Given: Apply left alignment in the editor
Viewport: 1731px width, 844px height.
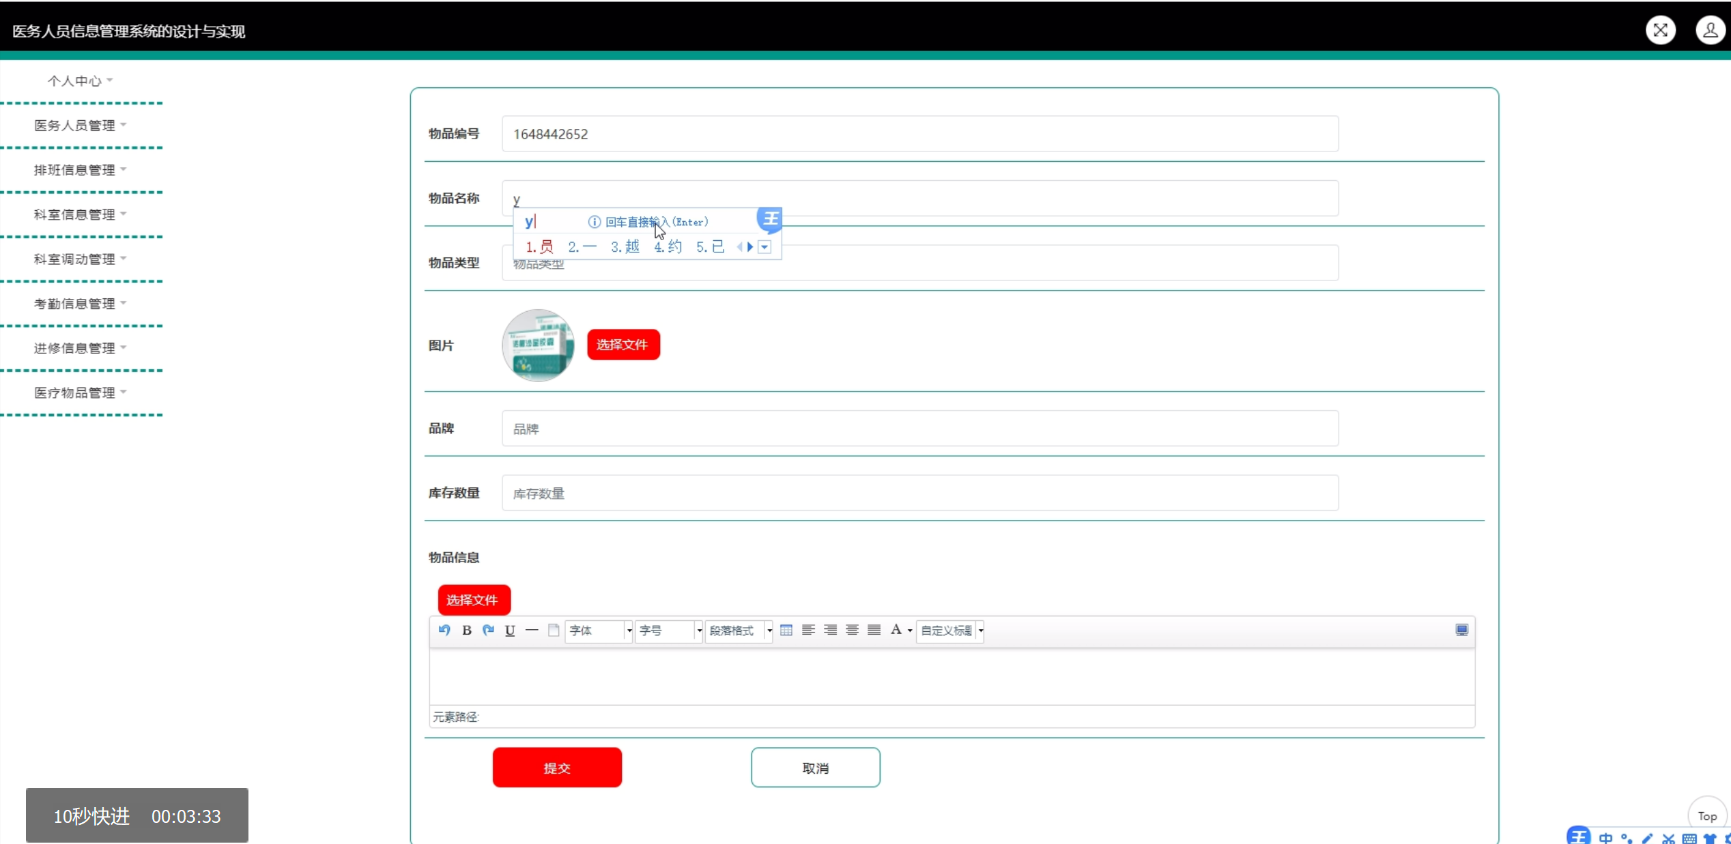Looking at the screenshot, I should 808,630.
